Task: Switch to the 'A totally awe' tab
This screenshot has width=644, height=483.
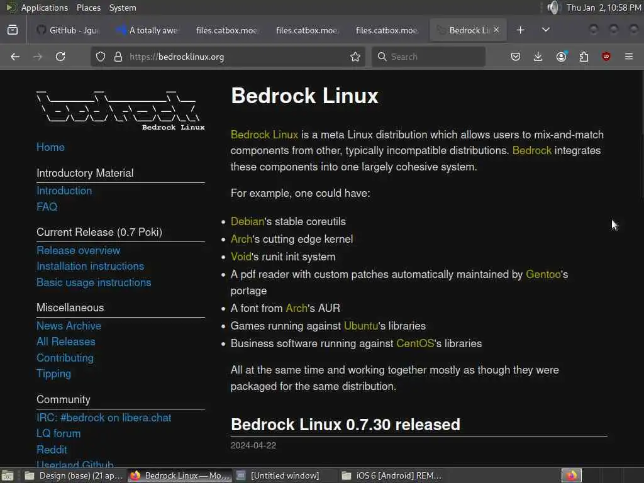Action: 148,30
